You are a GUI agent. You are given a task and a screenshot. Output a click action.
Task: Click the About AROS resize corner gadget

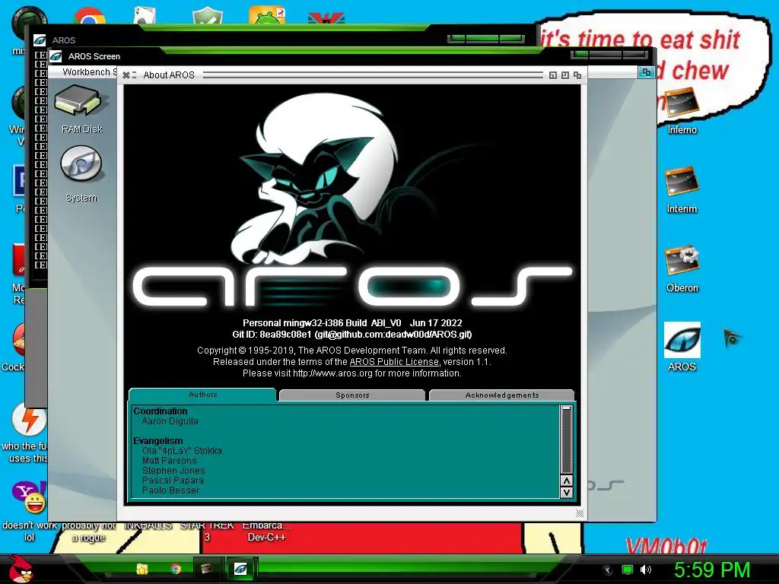[x=579, y=513]
